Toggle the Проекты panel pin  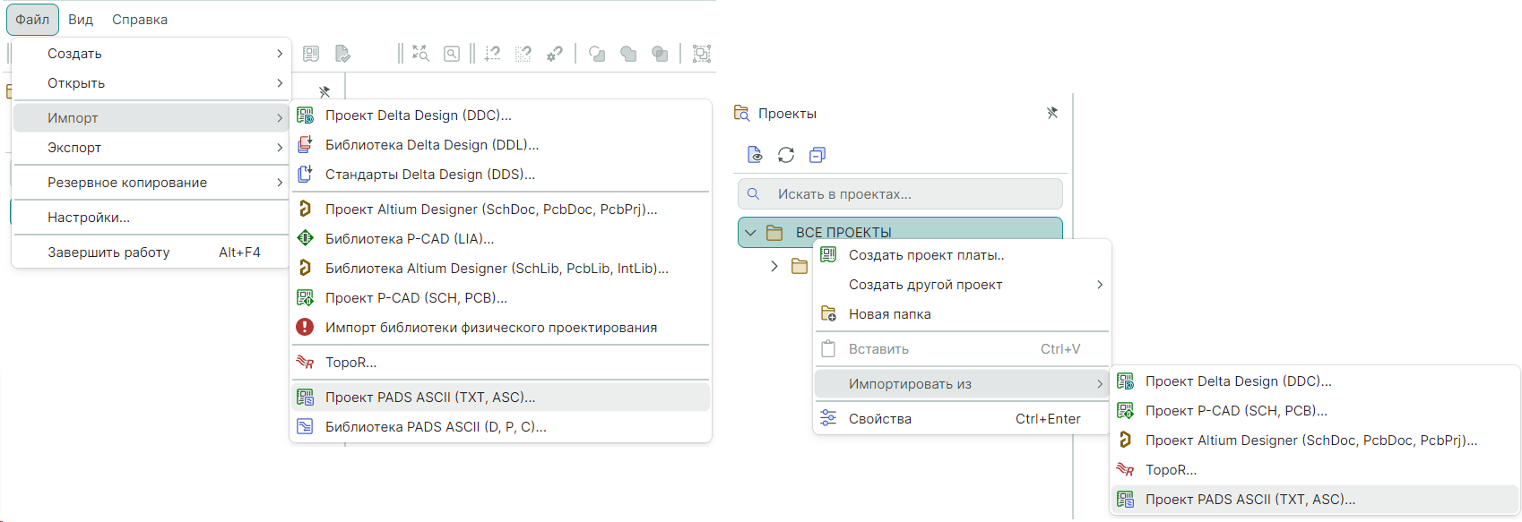point(1052,113)
